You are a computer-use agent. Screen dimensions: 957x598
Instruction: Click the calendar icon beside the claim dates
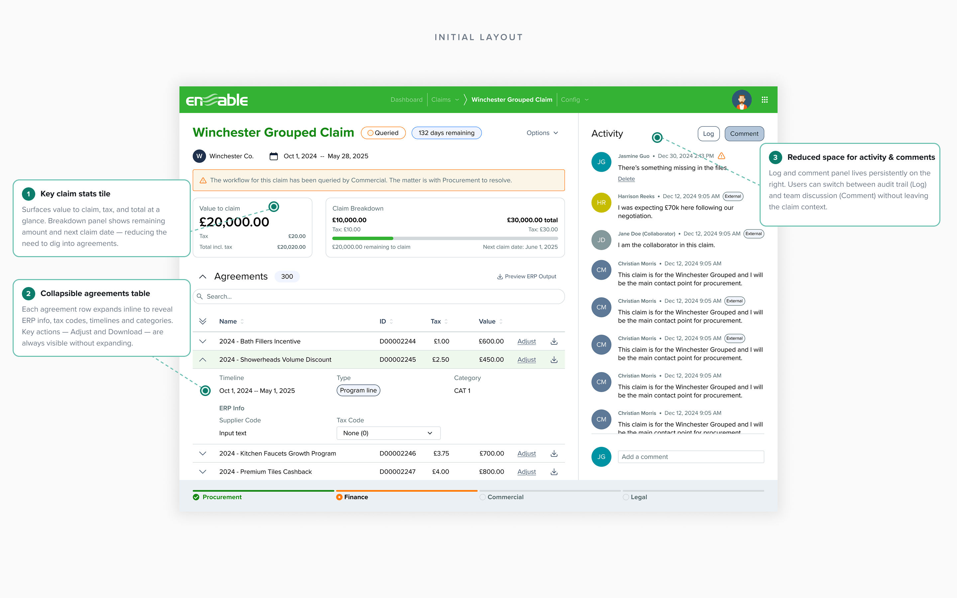coord(274,156)
